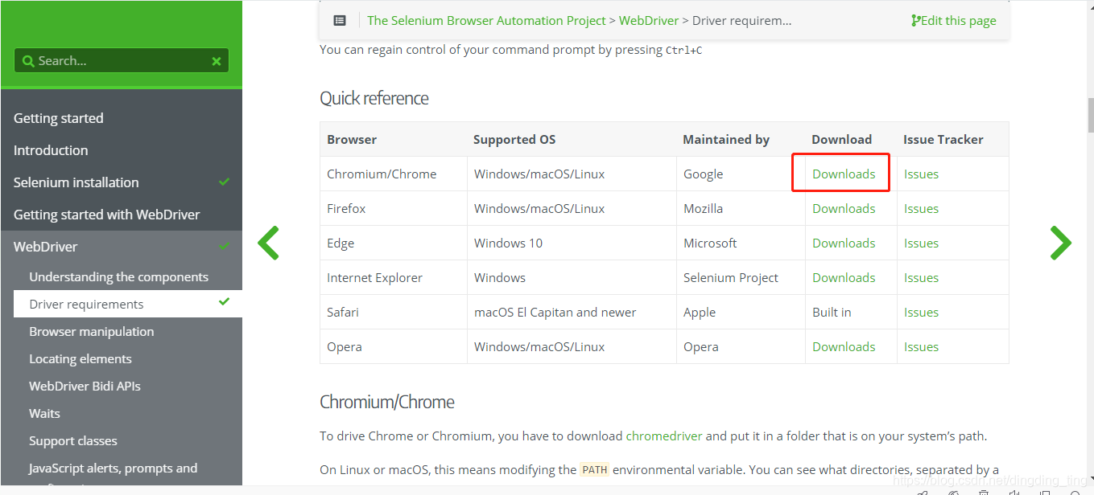The height and width of the screenshot is (495, 1094).
Task: Open the Introduction section
Action: 51,150
